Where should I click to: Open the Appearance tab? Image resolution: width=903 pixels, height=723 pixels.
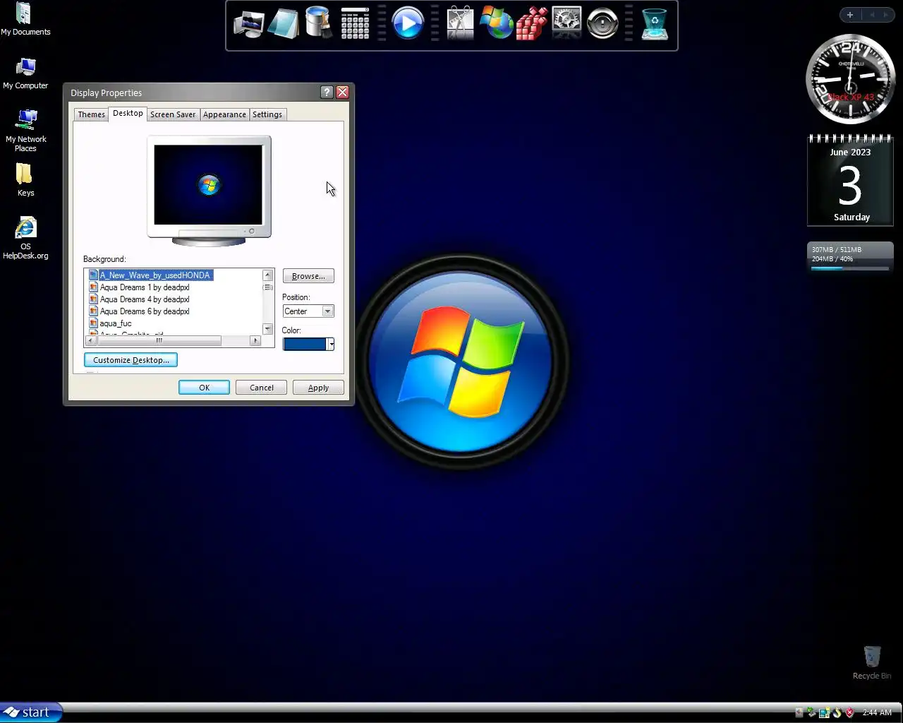pos(224,114)
